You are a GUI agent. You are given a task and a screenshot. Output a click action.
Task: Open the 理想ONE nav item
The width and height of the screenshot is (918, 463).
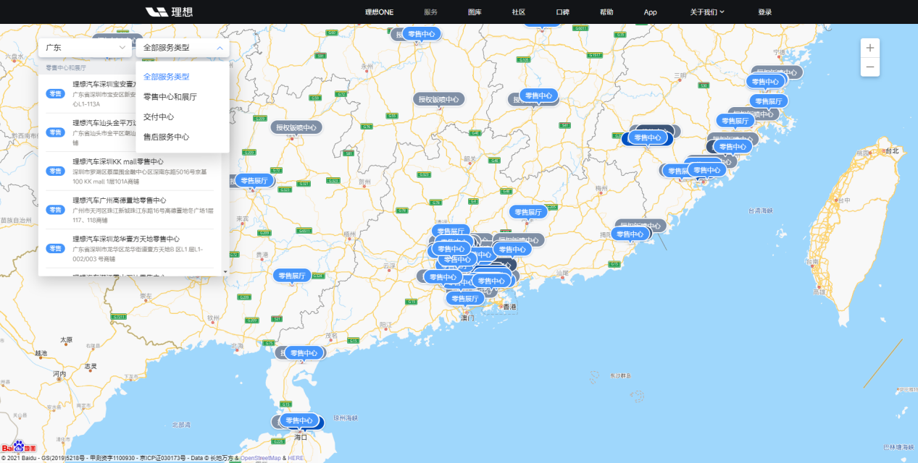coord(379,12)
